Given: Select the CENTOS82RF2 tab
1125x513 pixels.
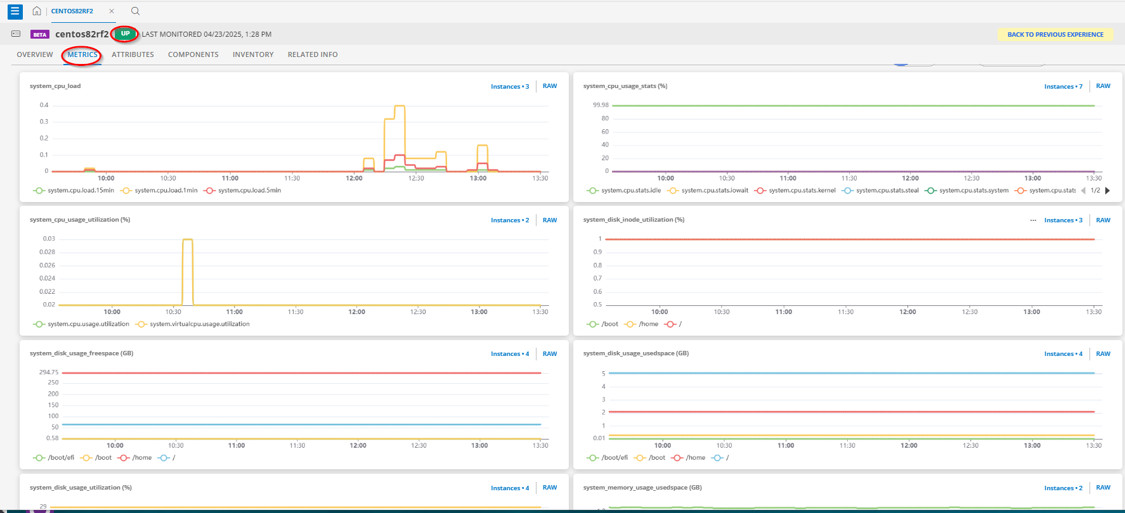Looking at the screenshot, I should pos(72,11).
